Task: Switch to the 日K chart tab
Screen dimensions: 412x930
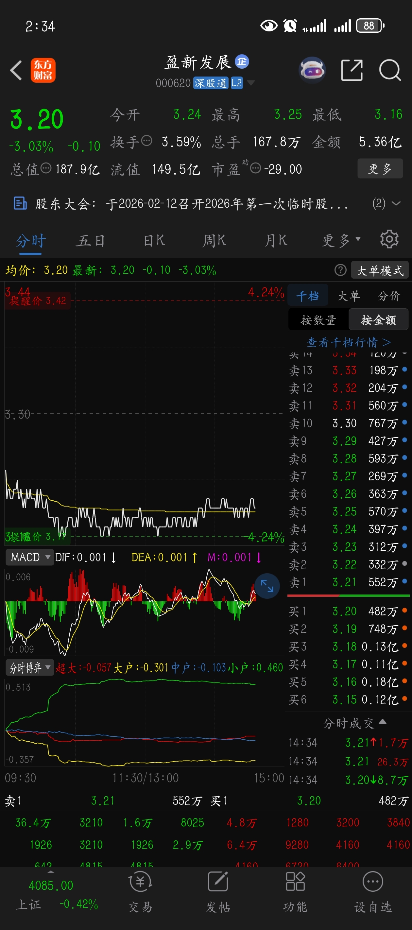Action: (154, 240)
